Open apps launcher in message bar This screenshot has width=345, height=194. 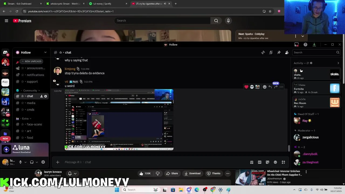pos(283,162)
